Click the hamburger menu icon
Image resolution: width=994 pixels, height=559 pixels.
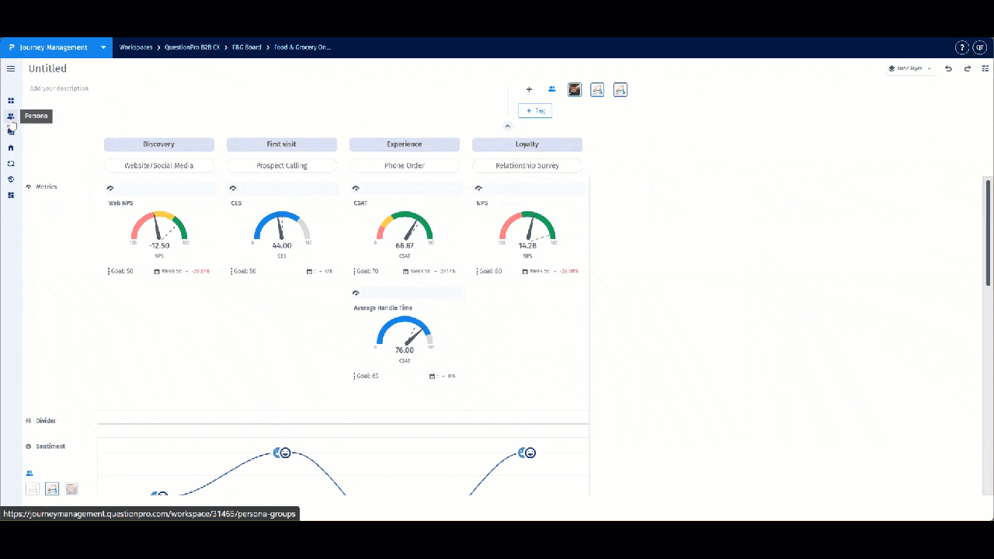[11, 69]
